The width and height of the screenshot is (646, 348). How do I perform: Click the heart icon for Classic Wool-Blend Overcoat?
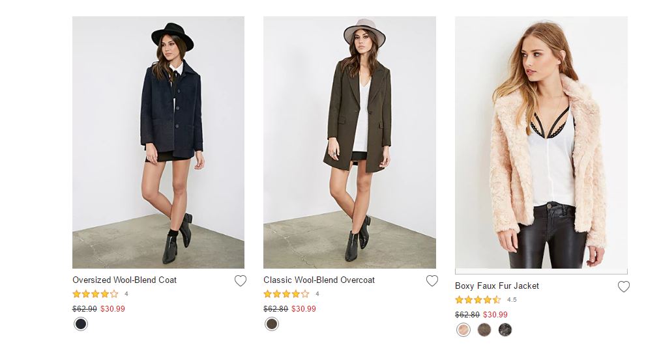(432, 281)
